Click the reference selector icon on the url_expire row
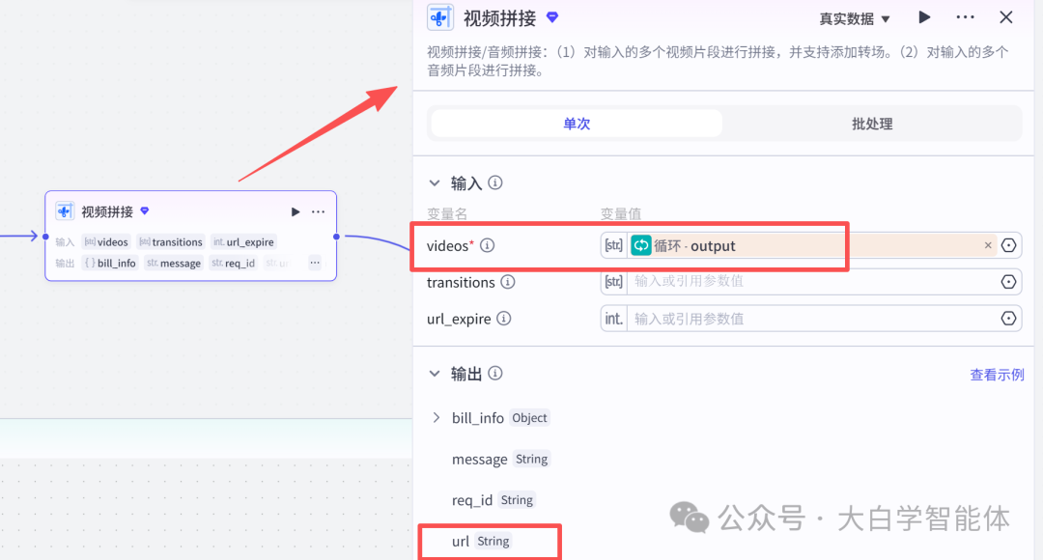Screen dimensions: 1043x560 coord(1009,318)
